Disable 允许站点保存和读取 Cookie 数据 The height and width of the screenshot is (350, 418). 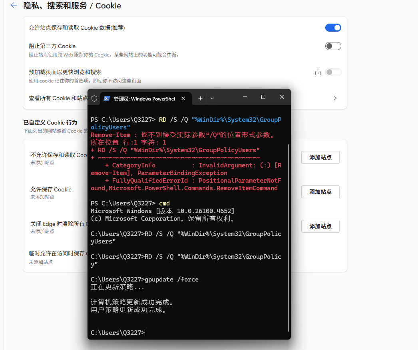pos(333,28)
